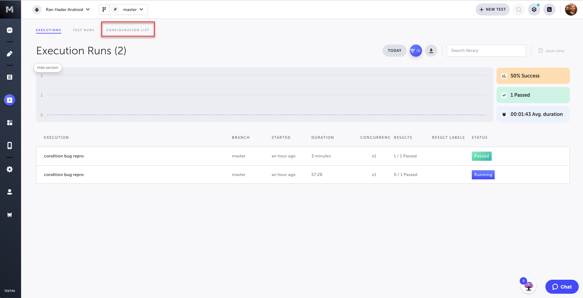The image size is (583, 298).
Task: Click the 1 Passed stat card
Action: [x=533, y=95]
